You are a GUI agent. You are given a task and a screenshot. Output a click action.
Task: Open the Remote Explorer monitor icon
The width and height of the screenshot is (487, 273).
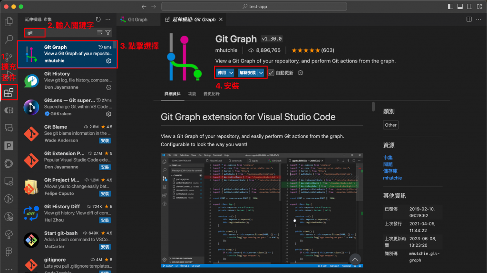click(9, 181)
